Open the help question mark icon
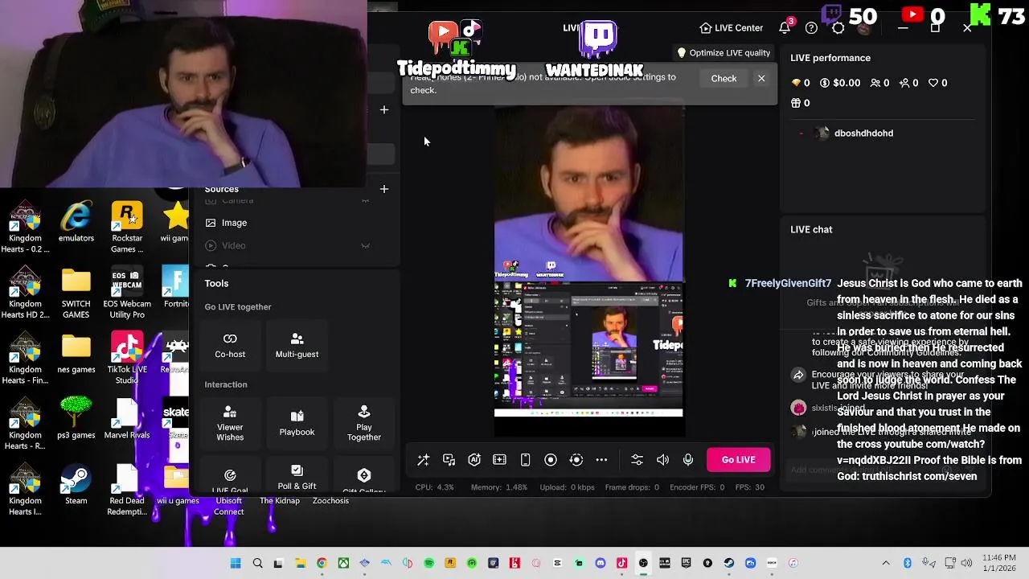This screenshot has width=1029, height=579. point(811,28)
